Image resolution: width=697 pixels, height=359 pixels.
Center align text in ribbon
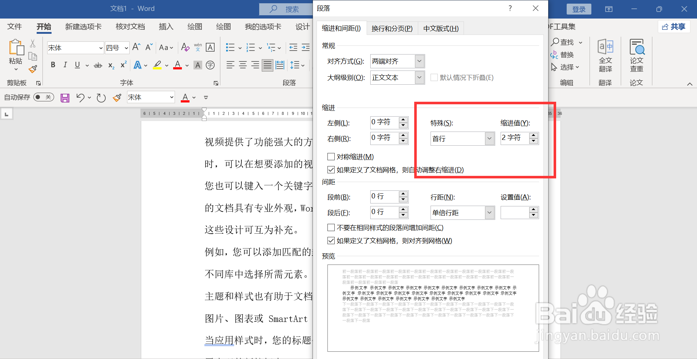click(243, 65)
